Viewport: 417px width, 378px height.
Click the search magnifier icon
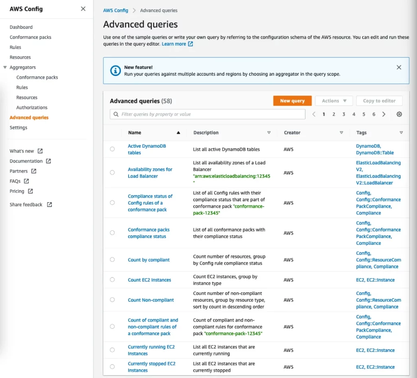click(x=116, y=114)
